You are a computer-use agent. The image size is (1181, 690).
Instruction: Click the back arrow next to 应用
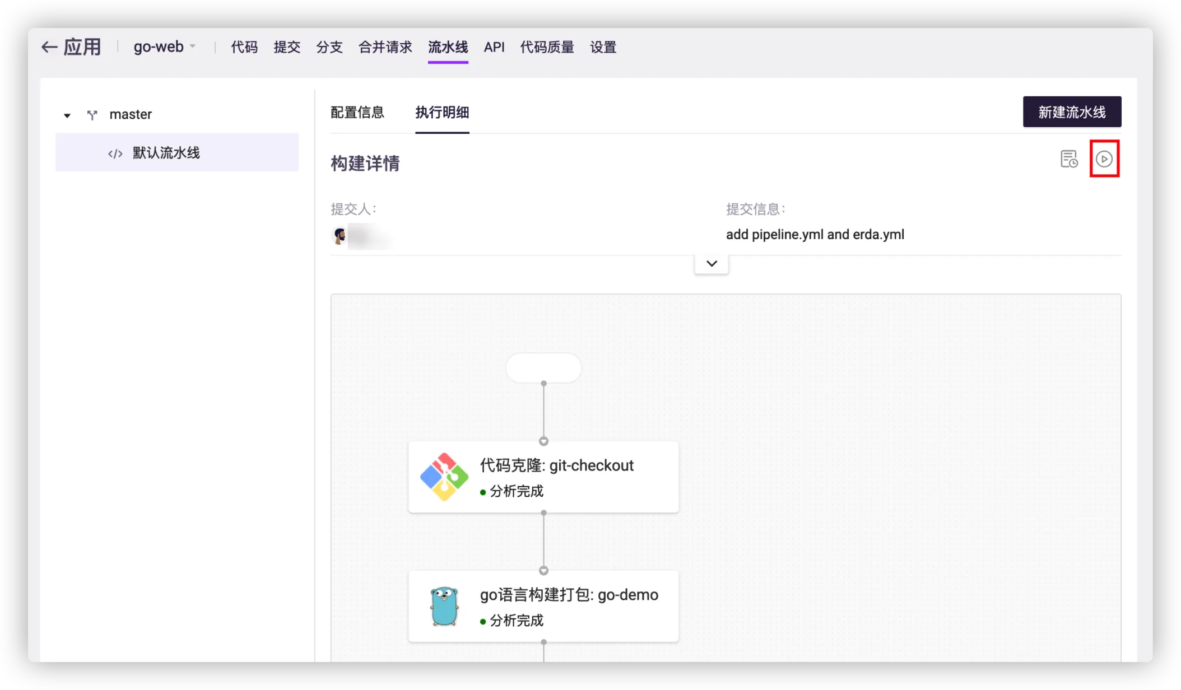click(x=49, y=47)
